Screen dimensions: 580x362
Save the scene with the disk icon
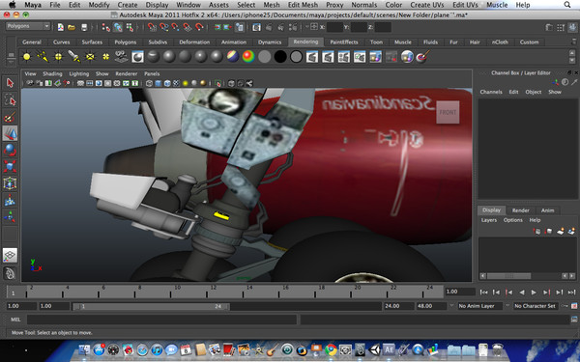tap(84, 27)
